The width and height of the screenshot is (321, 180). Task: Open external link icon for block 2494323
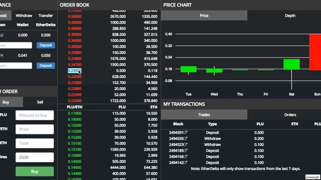coord(186,144)
